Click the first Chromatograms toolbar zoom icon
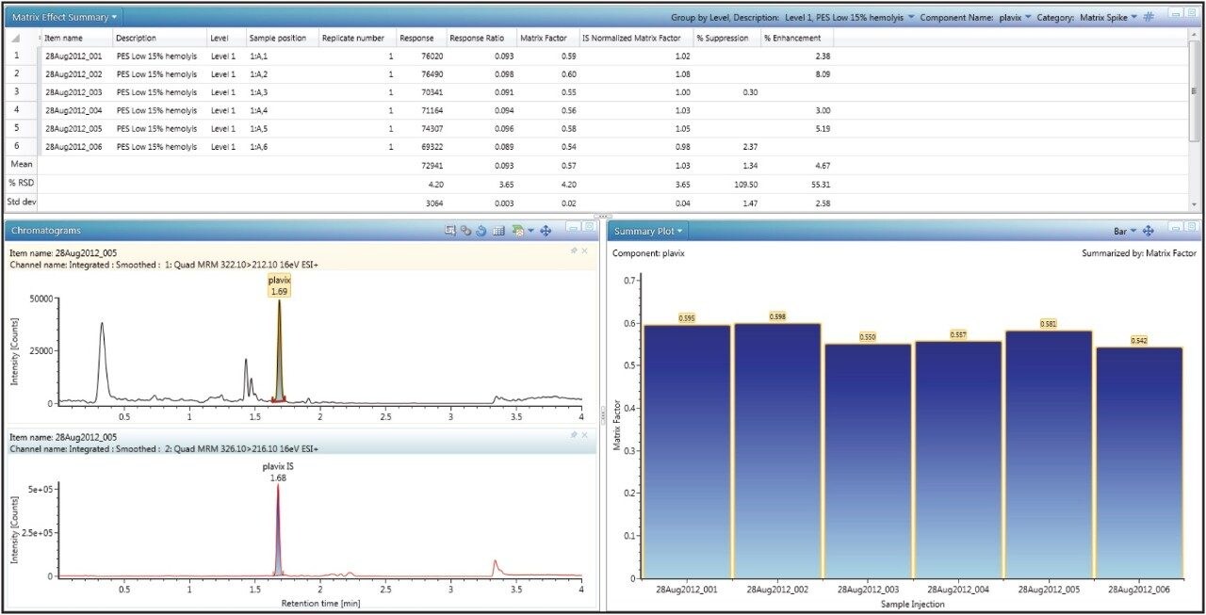Viewport: 1206px width, 615px height. point(451,231)
